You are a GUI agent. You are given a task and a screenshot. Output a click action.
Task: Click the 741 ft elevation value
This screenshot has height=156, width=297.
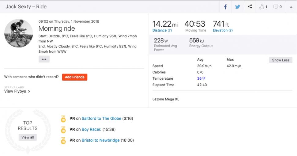[x=221, y=24]
